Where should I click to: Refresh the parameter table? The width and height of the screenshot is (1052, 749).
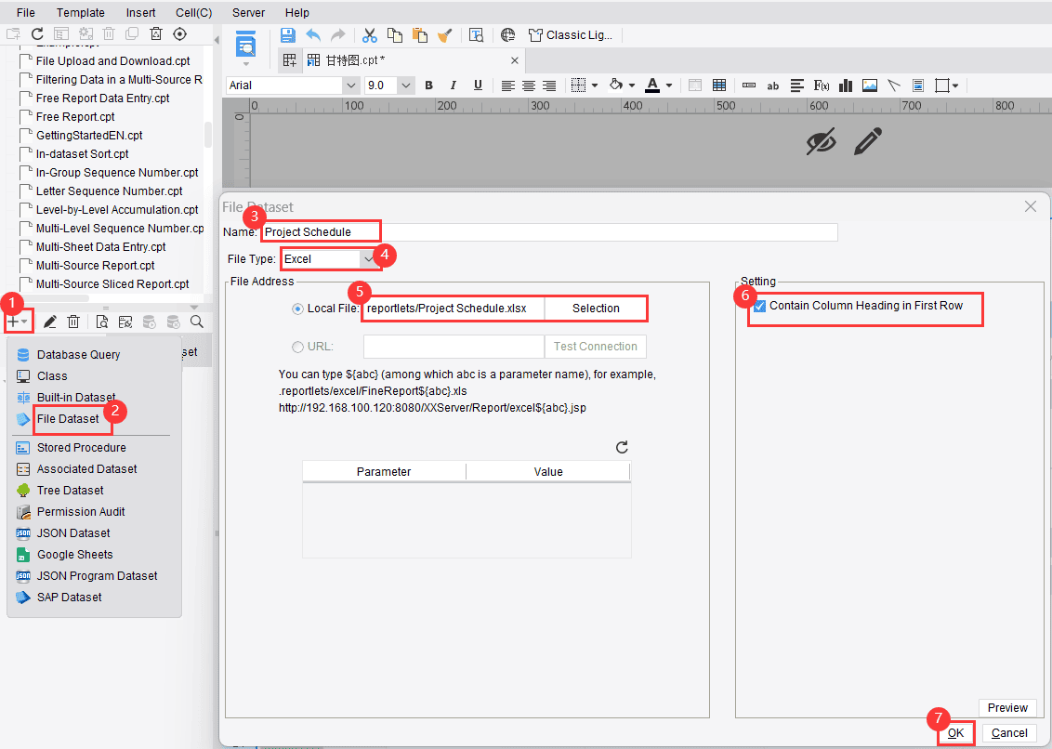click(x=623, y=448)
